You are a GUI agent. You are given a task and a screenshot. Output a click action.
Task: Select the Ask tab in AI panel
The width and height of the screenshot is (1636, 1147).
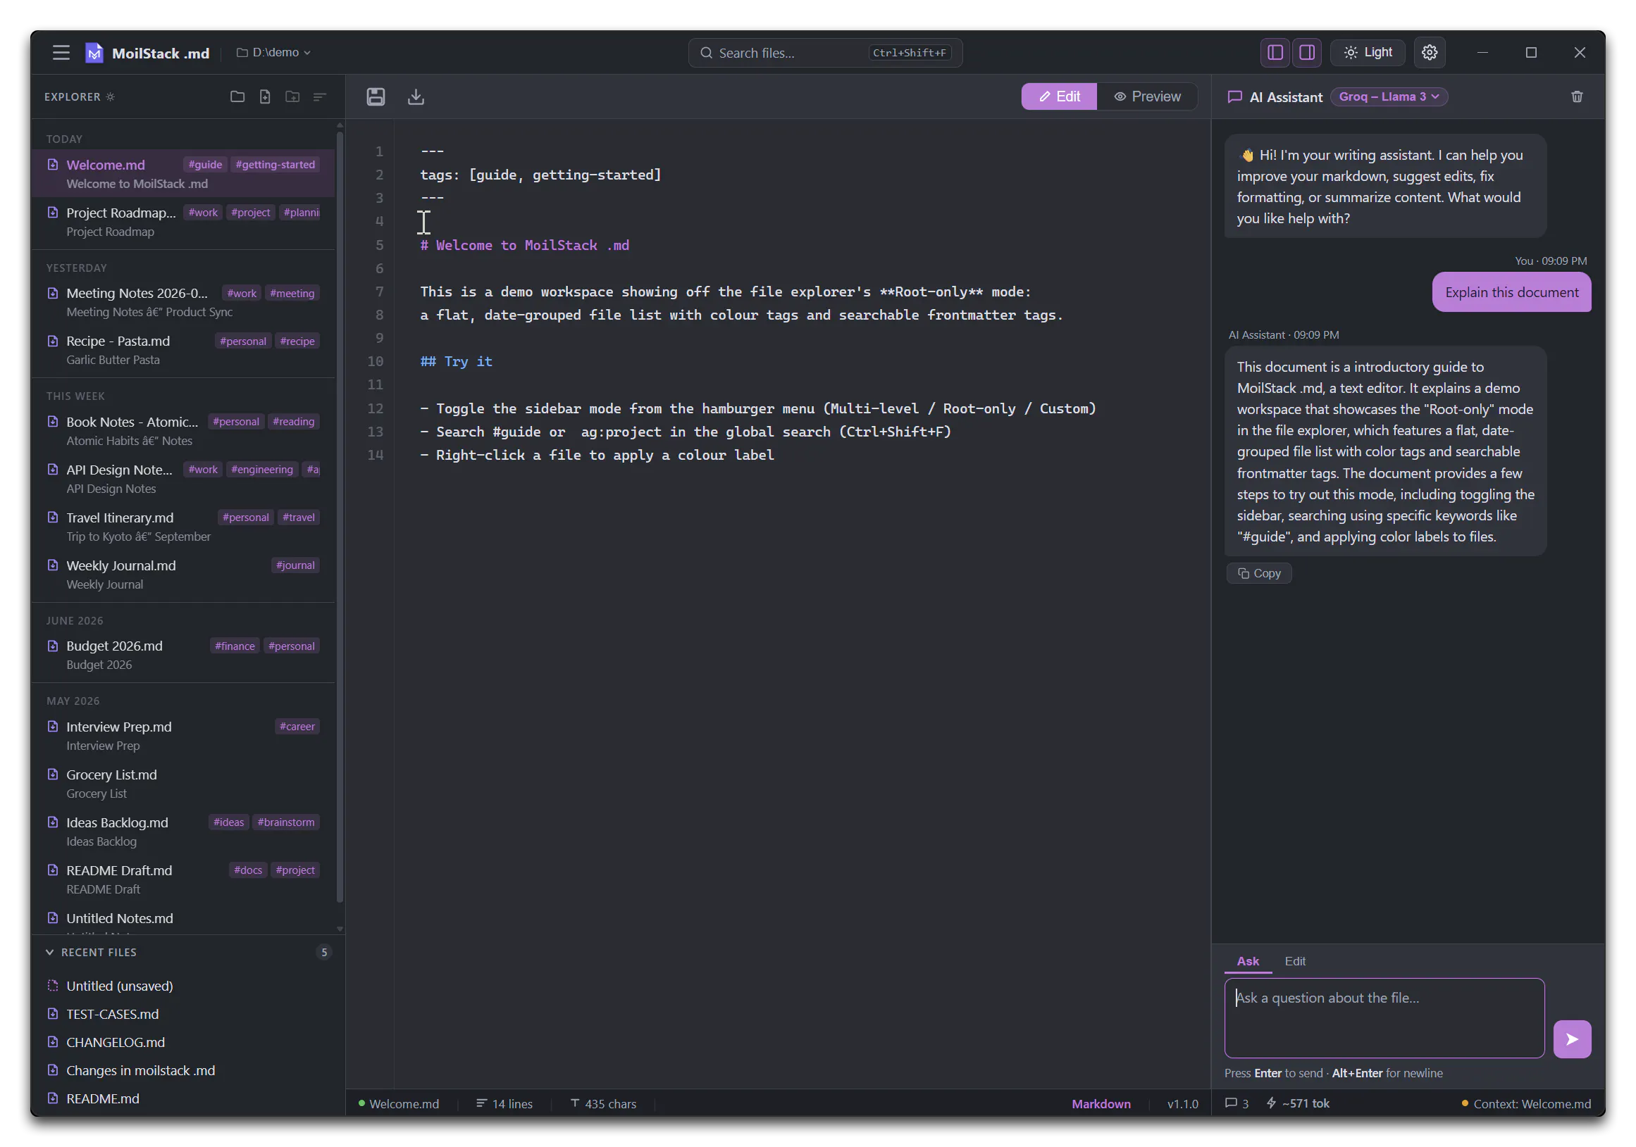point(1248,961)
